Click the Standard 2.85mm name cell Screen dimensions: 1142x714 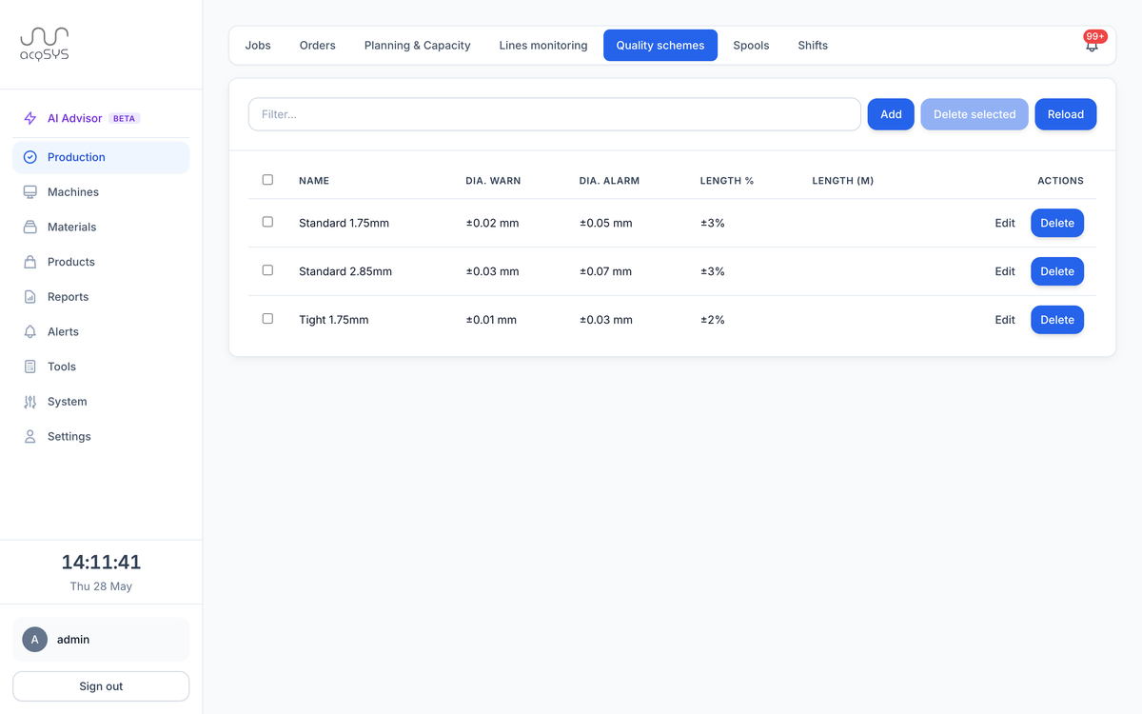pyautogui.click(x=345, y=271)
